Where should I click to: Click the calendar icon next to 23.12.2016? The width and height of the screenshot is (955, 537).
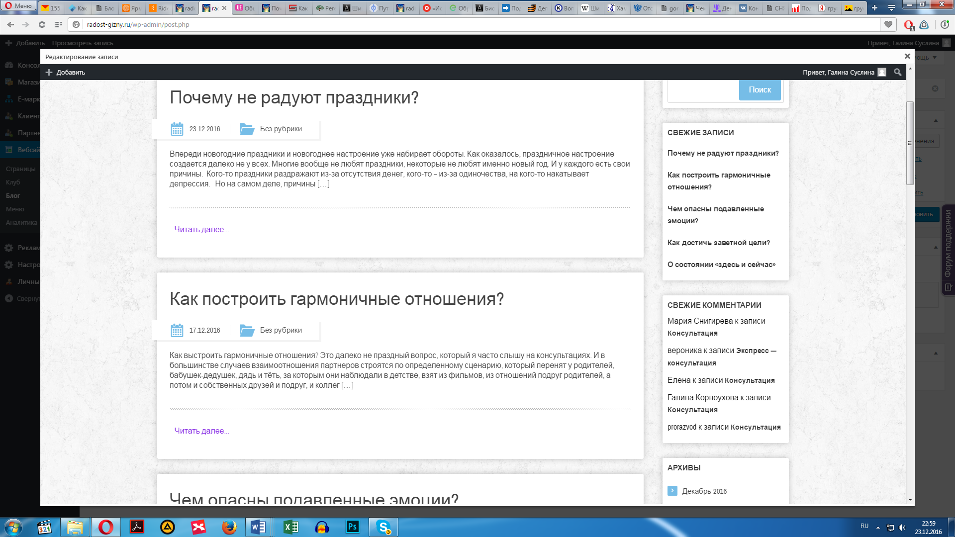coord(177,129)
